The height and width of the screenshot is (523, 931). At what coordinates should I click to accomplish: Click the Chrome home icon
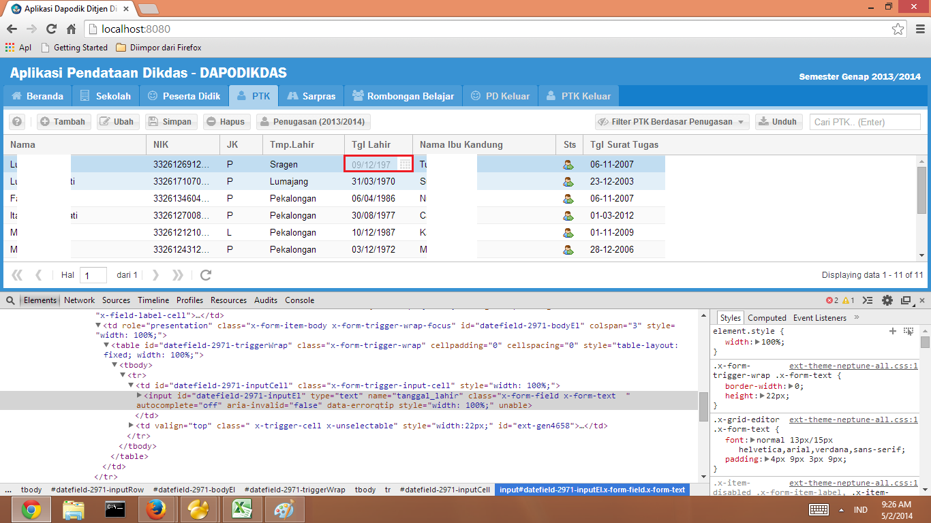(x=71, y=29)
